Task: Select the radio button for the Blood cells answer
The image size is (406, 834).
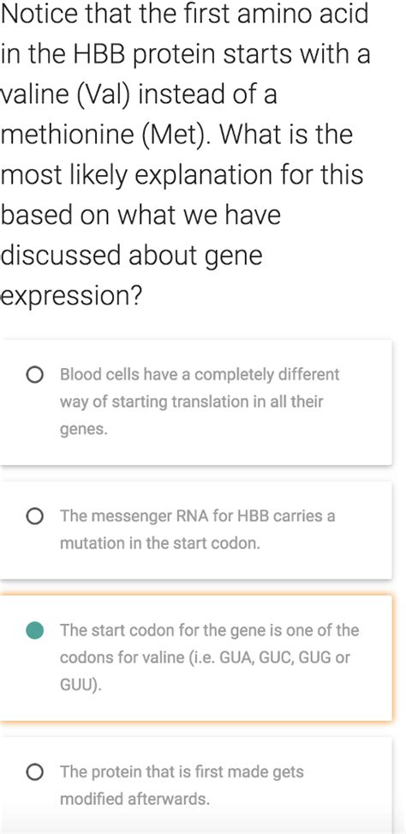Action: pyautogui.click(x=34, y=375)
